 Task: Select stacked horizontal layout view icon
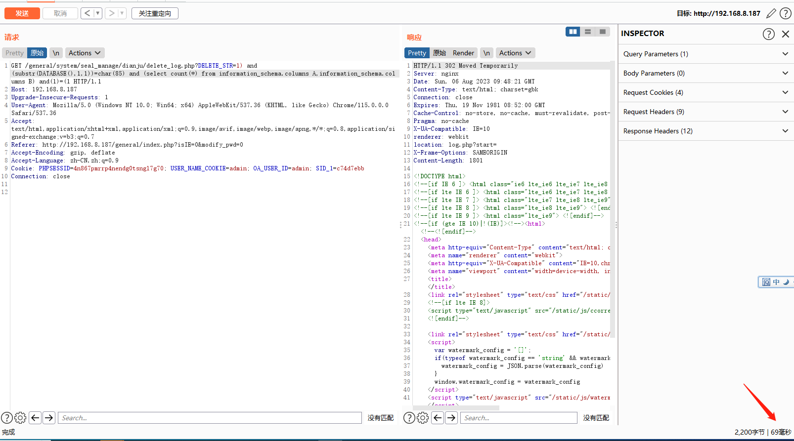click(588, 32)
